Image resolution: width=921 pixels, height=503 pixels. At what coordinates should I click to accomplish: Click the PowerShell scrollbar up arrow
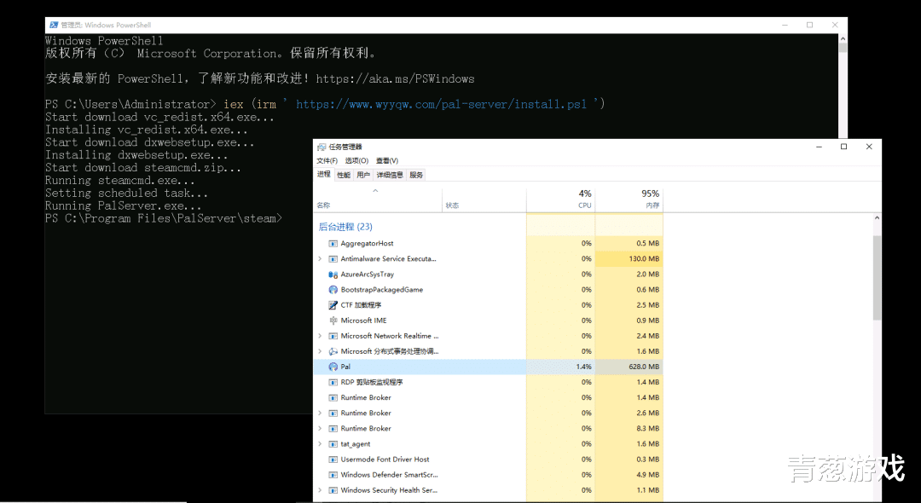(x=843, y=38)
